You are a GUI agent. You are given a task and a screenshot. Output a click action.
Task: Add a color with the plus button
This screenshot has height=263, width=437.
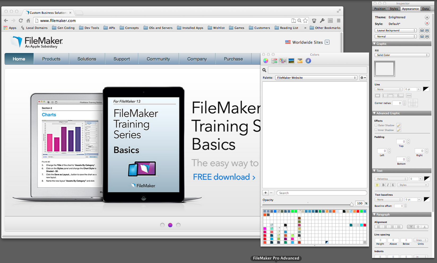(266, 193)
